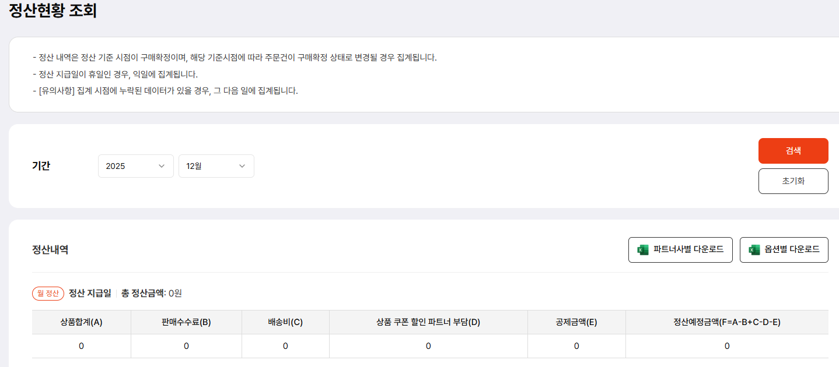Click 상품 쿠폰 할인 파트너 부담(D) header
The width and height of the screenshot is (839, 367).
(428, 322)
